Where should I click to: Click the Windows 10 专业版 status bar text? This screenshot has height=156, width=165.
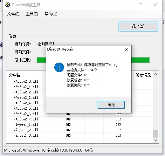click(x=49, y=150)
